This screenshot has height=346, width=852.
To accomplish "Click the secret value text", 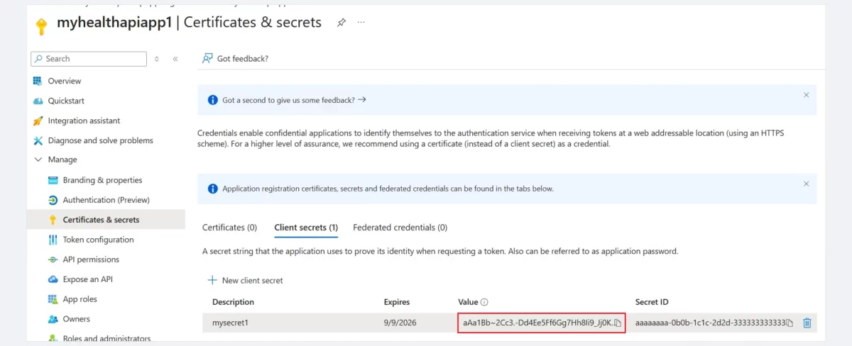I will [537, 323].
